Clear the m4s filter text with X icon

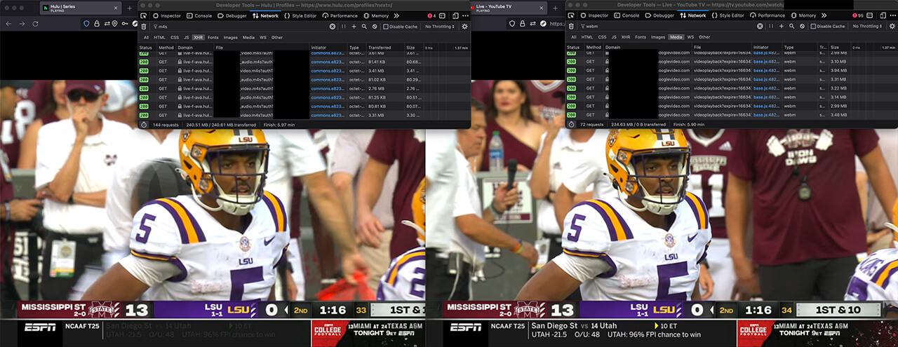[x=333, y=27]
